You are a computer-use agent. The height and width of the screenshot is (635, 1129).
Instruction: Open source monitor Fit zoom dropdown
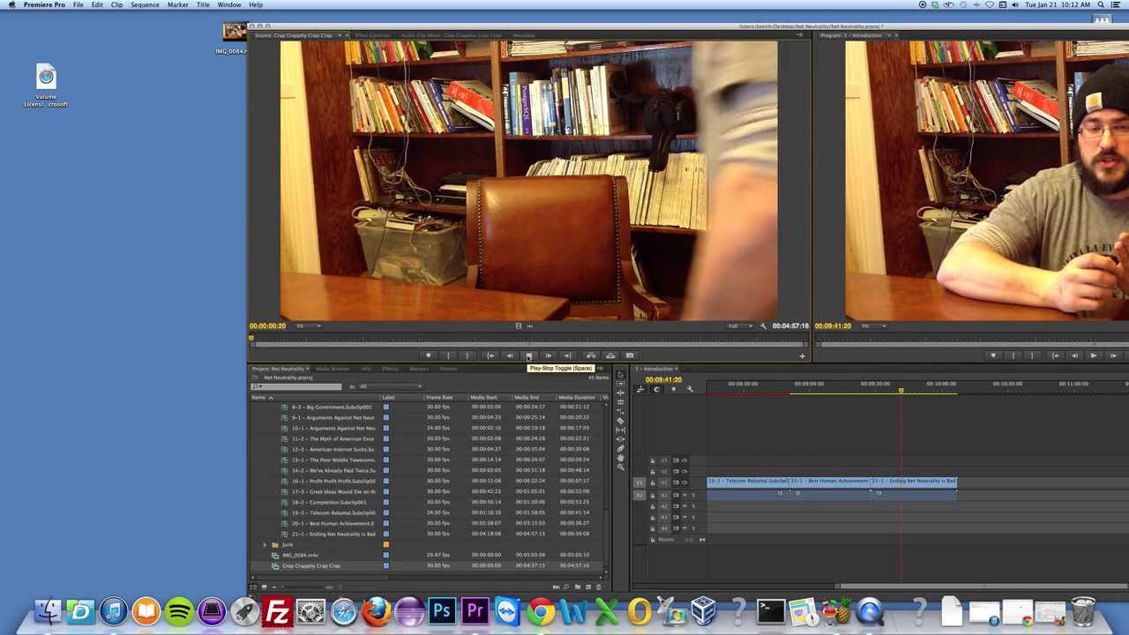[x=308, y=326]
